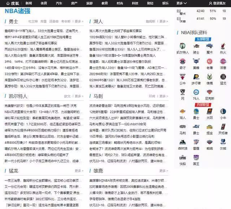Select the Nuggets (掘金) team logo
Viewport: 231px width, 209px height.
(209, 126)
